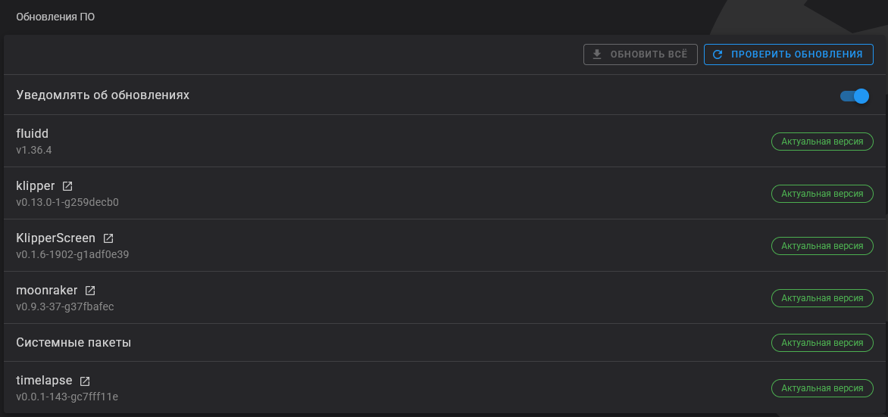Click Проверить обновления button
The height and width of the screenshot is (417, 888).
pyautogui.click(x=788, y=54)
